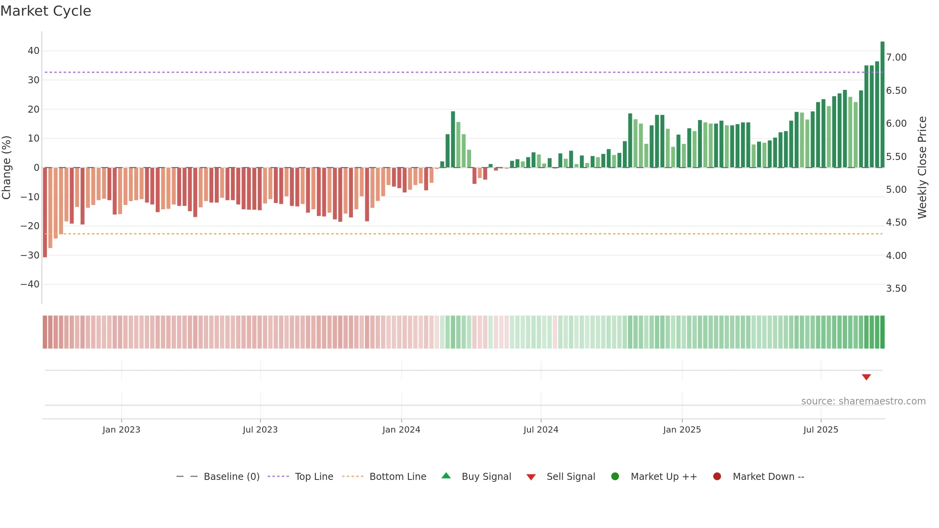Screen dimensions: 939x528
Task: Toggle Bottom Line legend entry
Action: [384, 476]
